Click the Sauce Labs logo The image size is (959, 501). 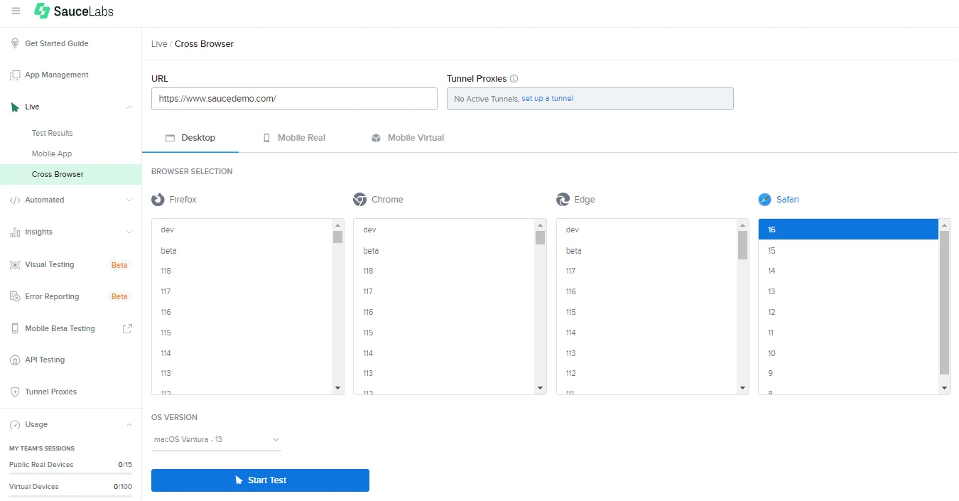(73, 11)
